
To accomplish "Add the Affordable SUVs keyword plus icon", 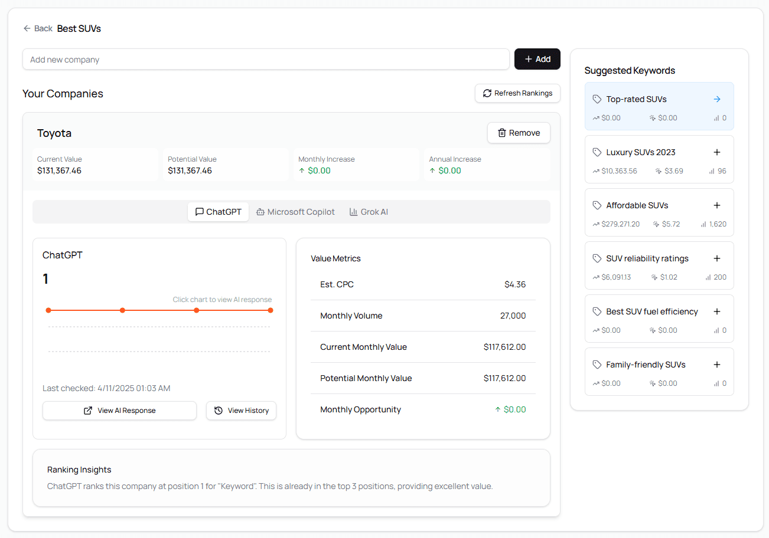I will coord(717,205).
